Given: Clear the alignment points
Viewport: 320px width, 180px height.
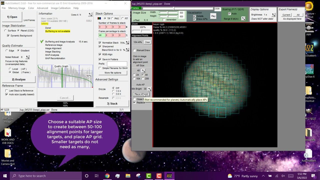Looking at the screenshot, I should [x=147, y=42].
